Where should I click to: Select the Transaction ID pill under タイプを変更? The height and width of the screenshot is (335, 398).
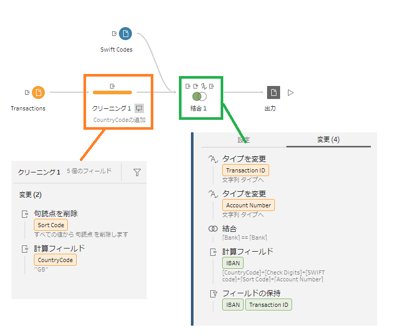coord(246,170)
